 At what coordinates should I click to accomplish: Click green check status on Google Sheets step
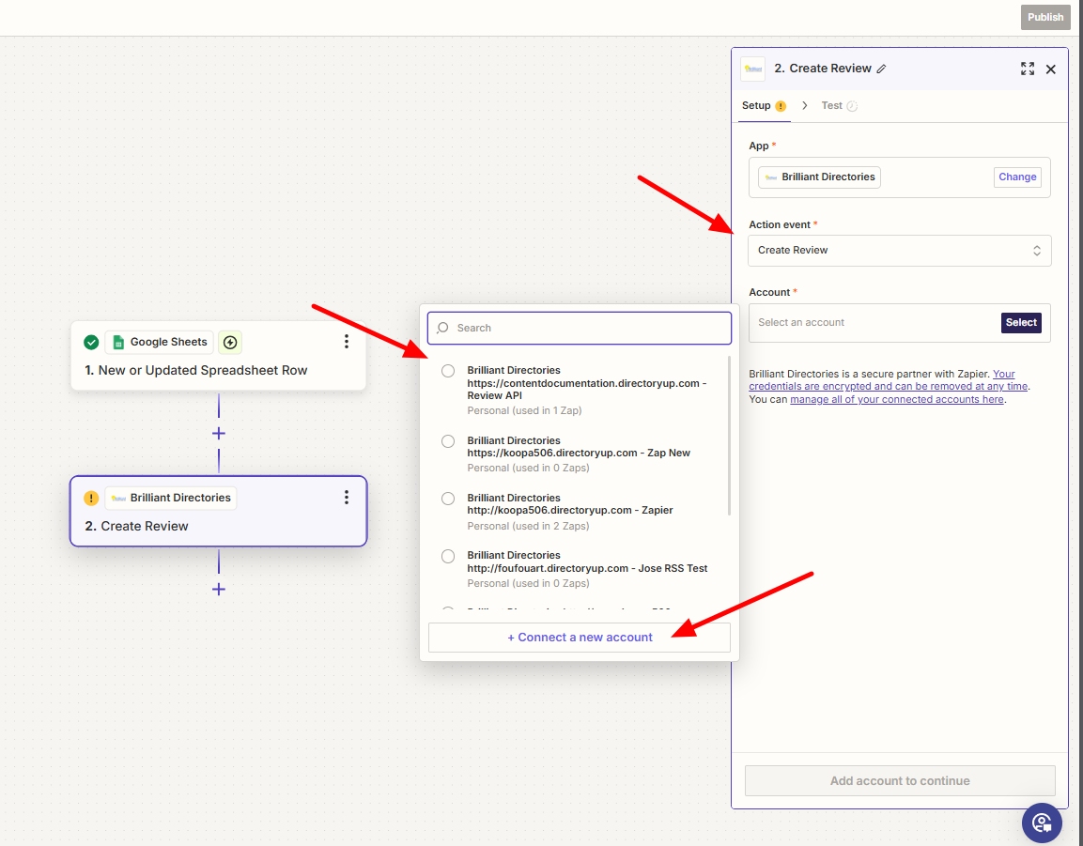pos(91,342)
